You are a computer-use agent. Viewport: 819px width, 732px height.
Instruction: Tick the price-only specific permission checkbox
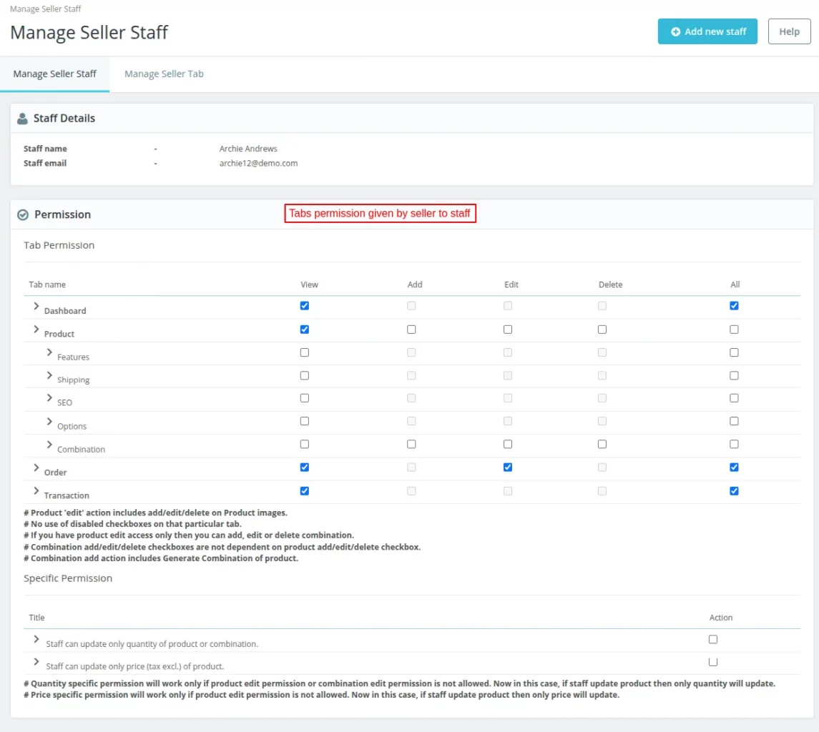point(713,662)
